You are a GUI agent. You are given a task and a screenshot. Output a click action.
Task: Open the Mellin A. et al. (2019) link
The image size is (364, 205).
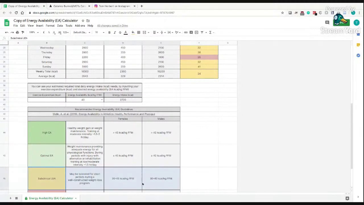coord(104,114)
